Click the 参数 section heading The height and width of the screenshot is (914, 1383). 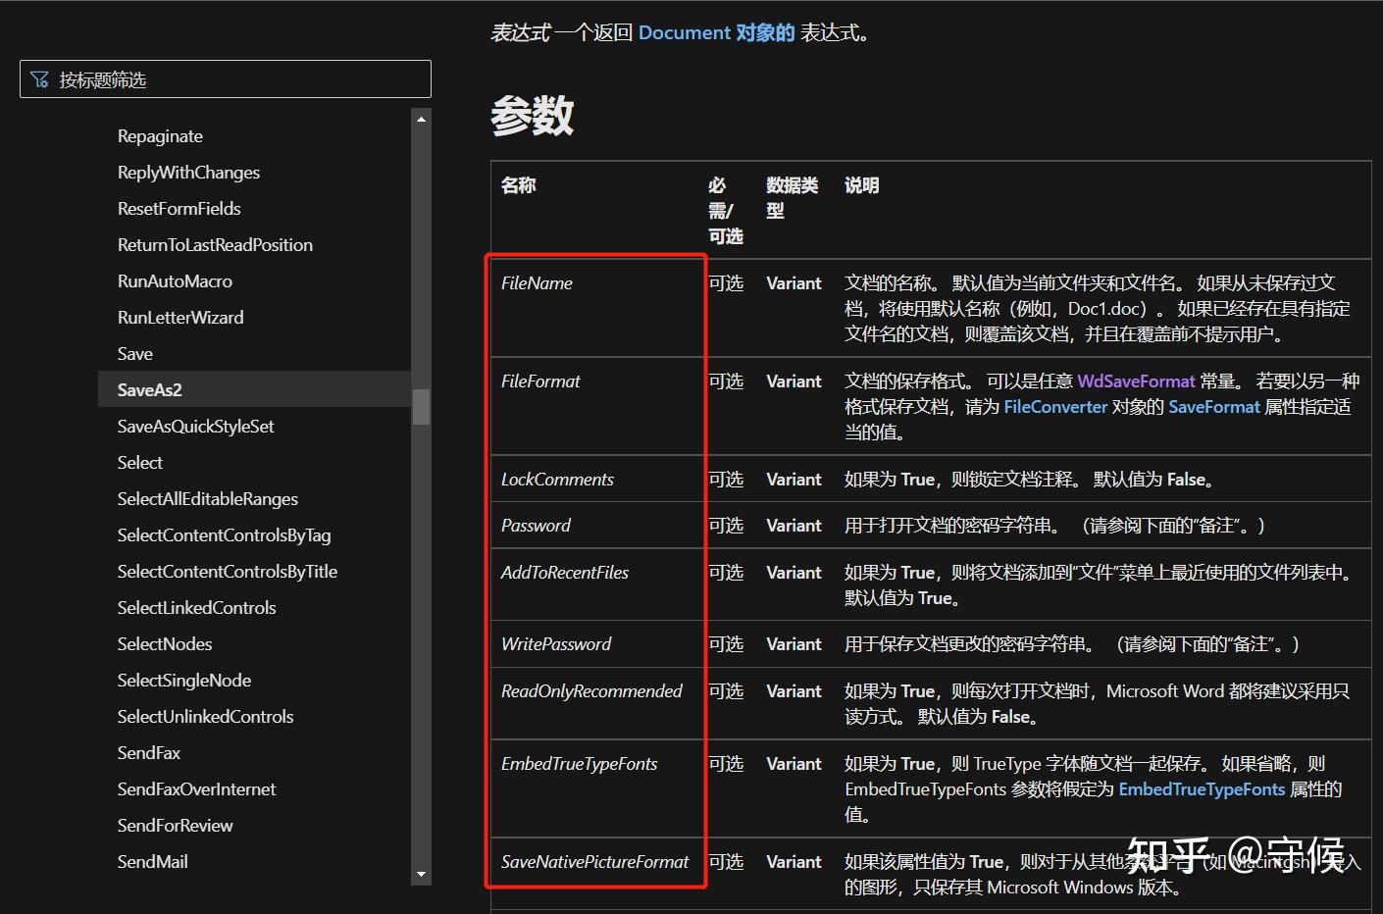(x=533, y=116)
